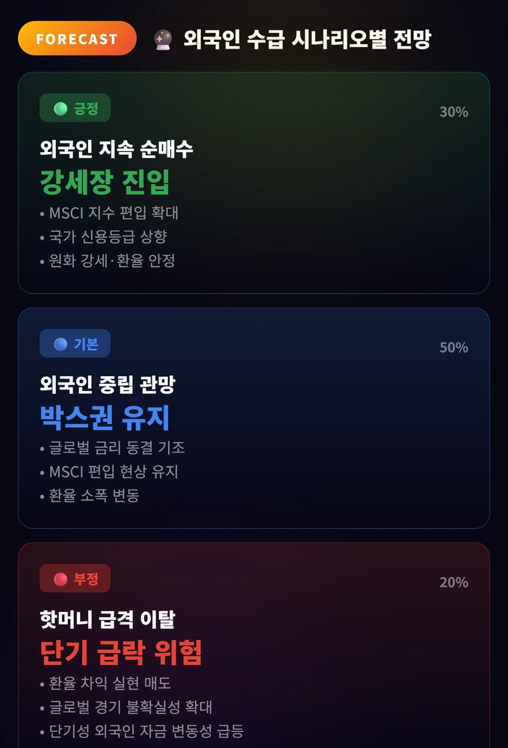The image size is (508, 748).
Task: Toggle the 부정 scenario label
Action: click(75, 578)
